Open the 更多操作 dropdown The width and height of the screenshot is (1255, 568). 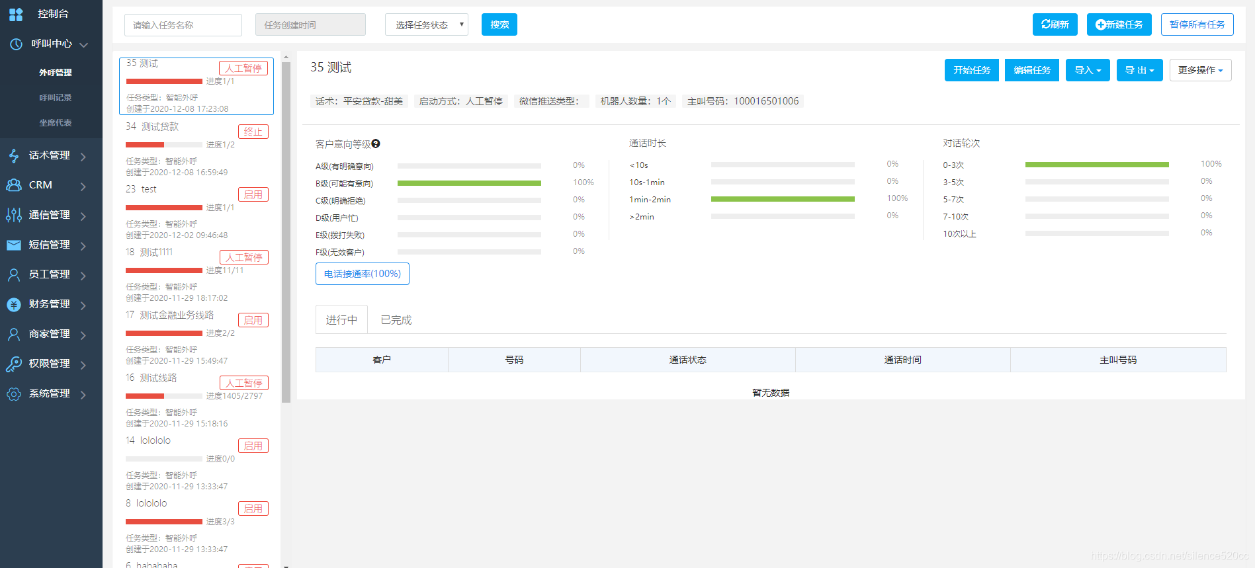(x=1200, y=70)
